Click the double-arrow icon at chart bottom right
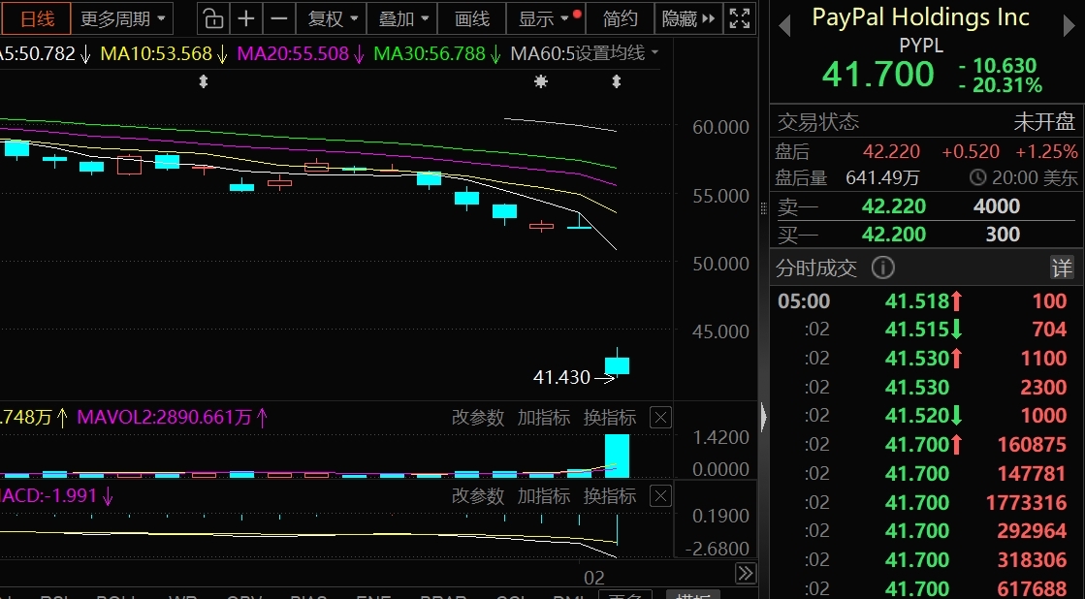Image resolution: width=1085 pixels, height=599 pixels. click(x=746, y=574)
